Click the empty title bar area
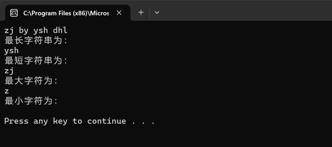The height and width of the screenshot is (147, 332). (x=244, y=10)
